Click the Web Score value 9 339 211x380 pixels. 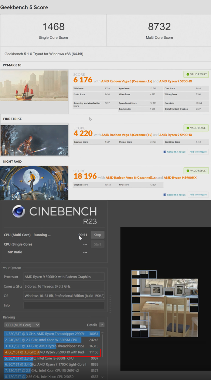coord(107,88)
